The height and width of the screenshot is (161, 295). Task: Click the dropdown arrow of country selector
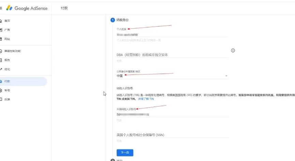click(x=226, y=76)
